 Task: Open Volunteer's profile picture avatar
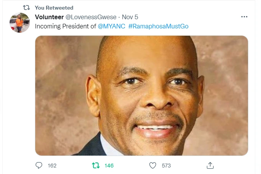(20, 23)
